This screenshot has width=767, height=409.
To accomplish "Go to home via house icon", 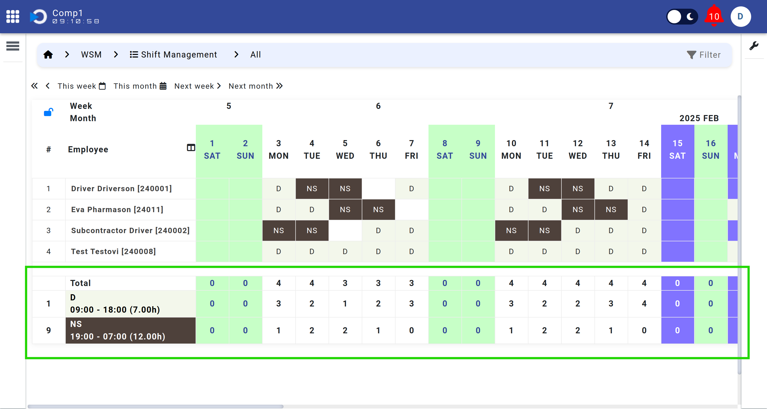I will (x=48, y=54).
